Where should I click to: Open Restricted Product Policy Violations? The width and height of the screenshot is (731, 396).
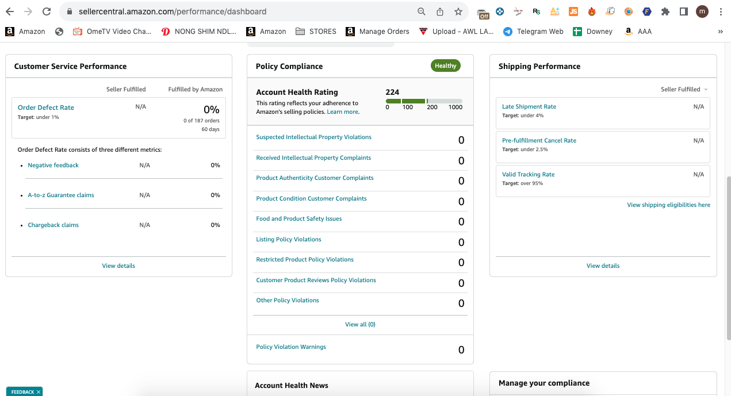tap(305, 259)
